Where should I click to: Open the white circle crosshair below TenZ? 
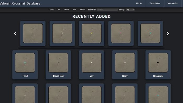click(25, 93)
